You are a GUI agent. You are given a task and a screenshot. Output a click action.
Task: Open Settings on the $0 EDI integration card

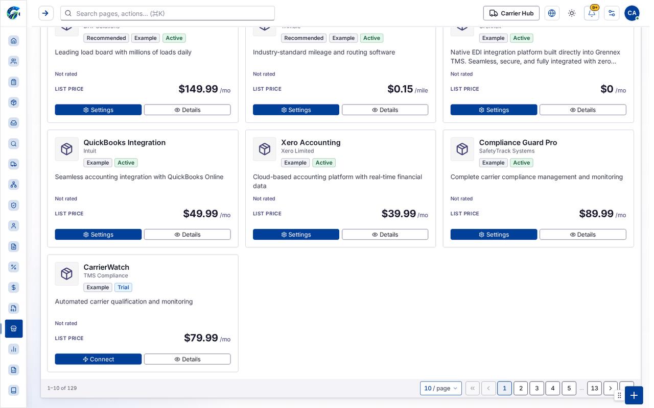point(494,110)
